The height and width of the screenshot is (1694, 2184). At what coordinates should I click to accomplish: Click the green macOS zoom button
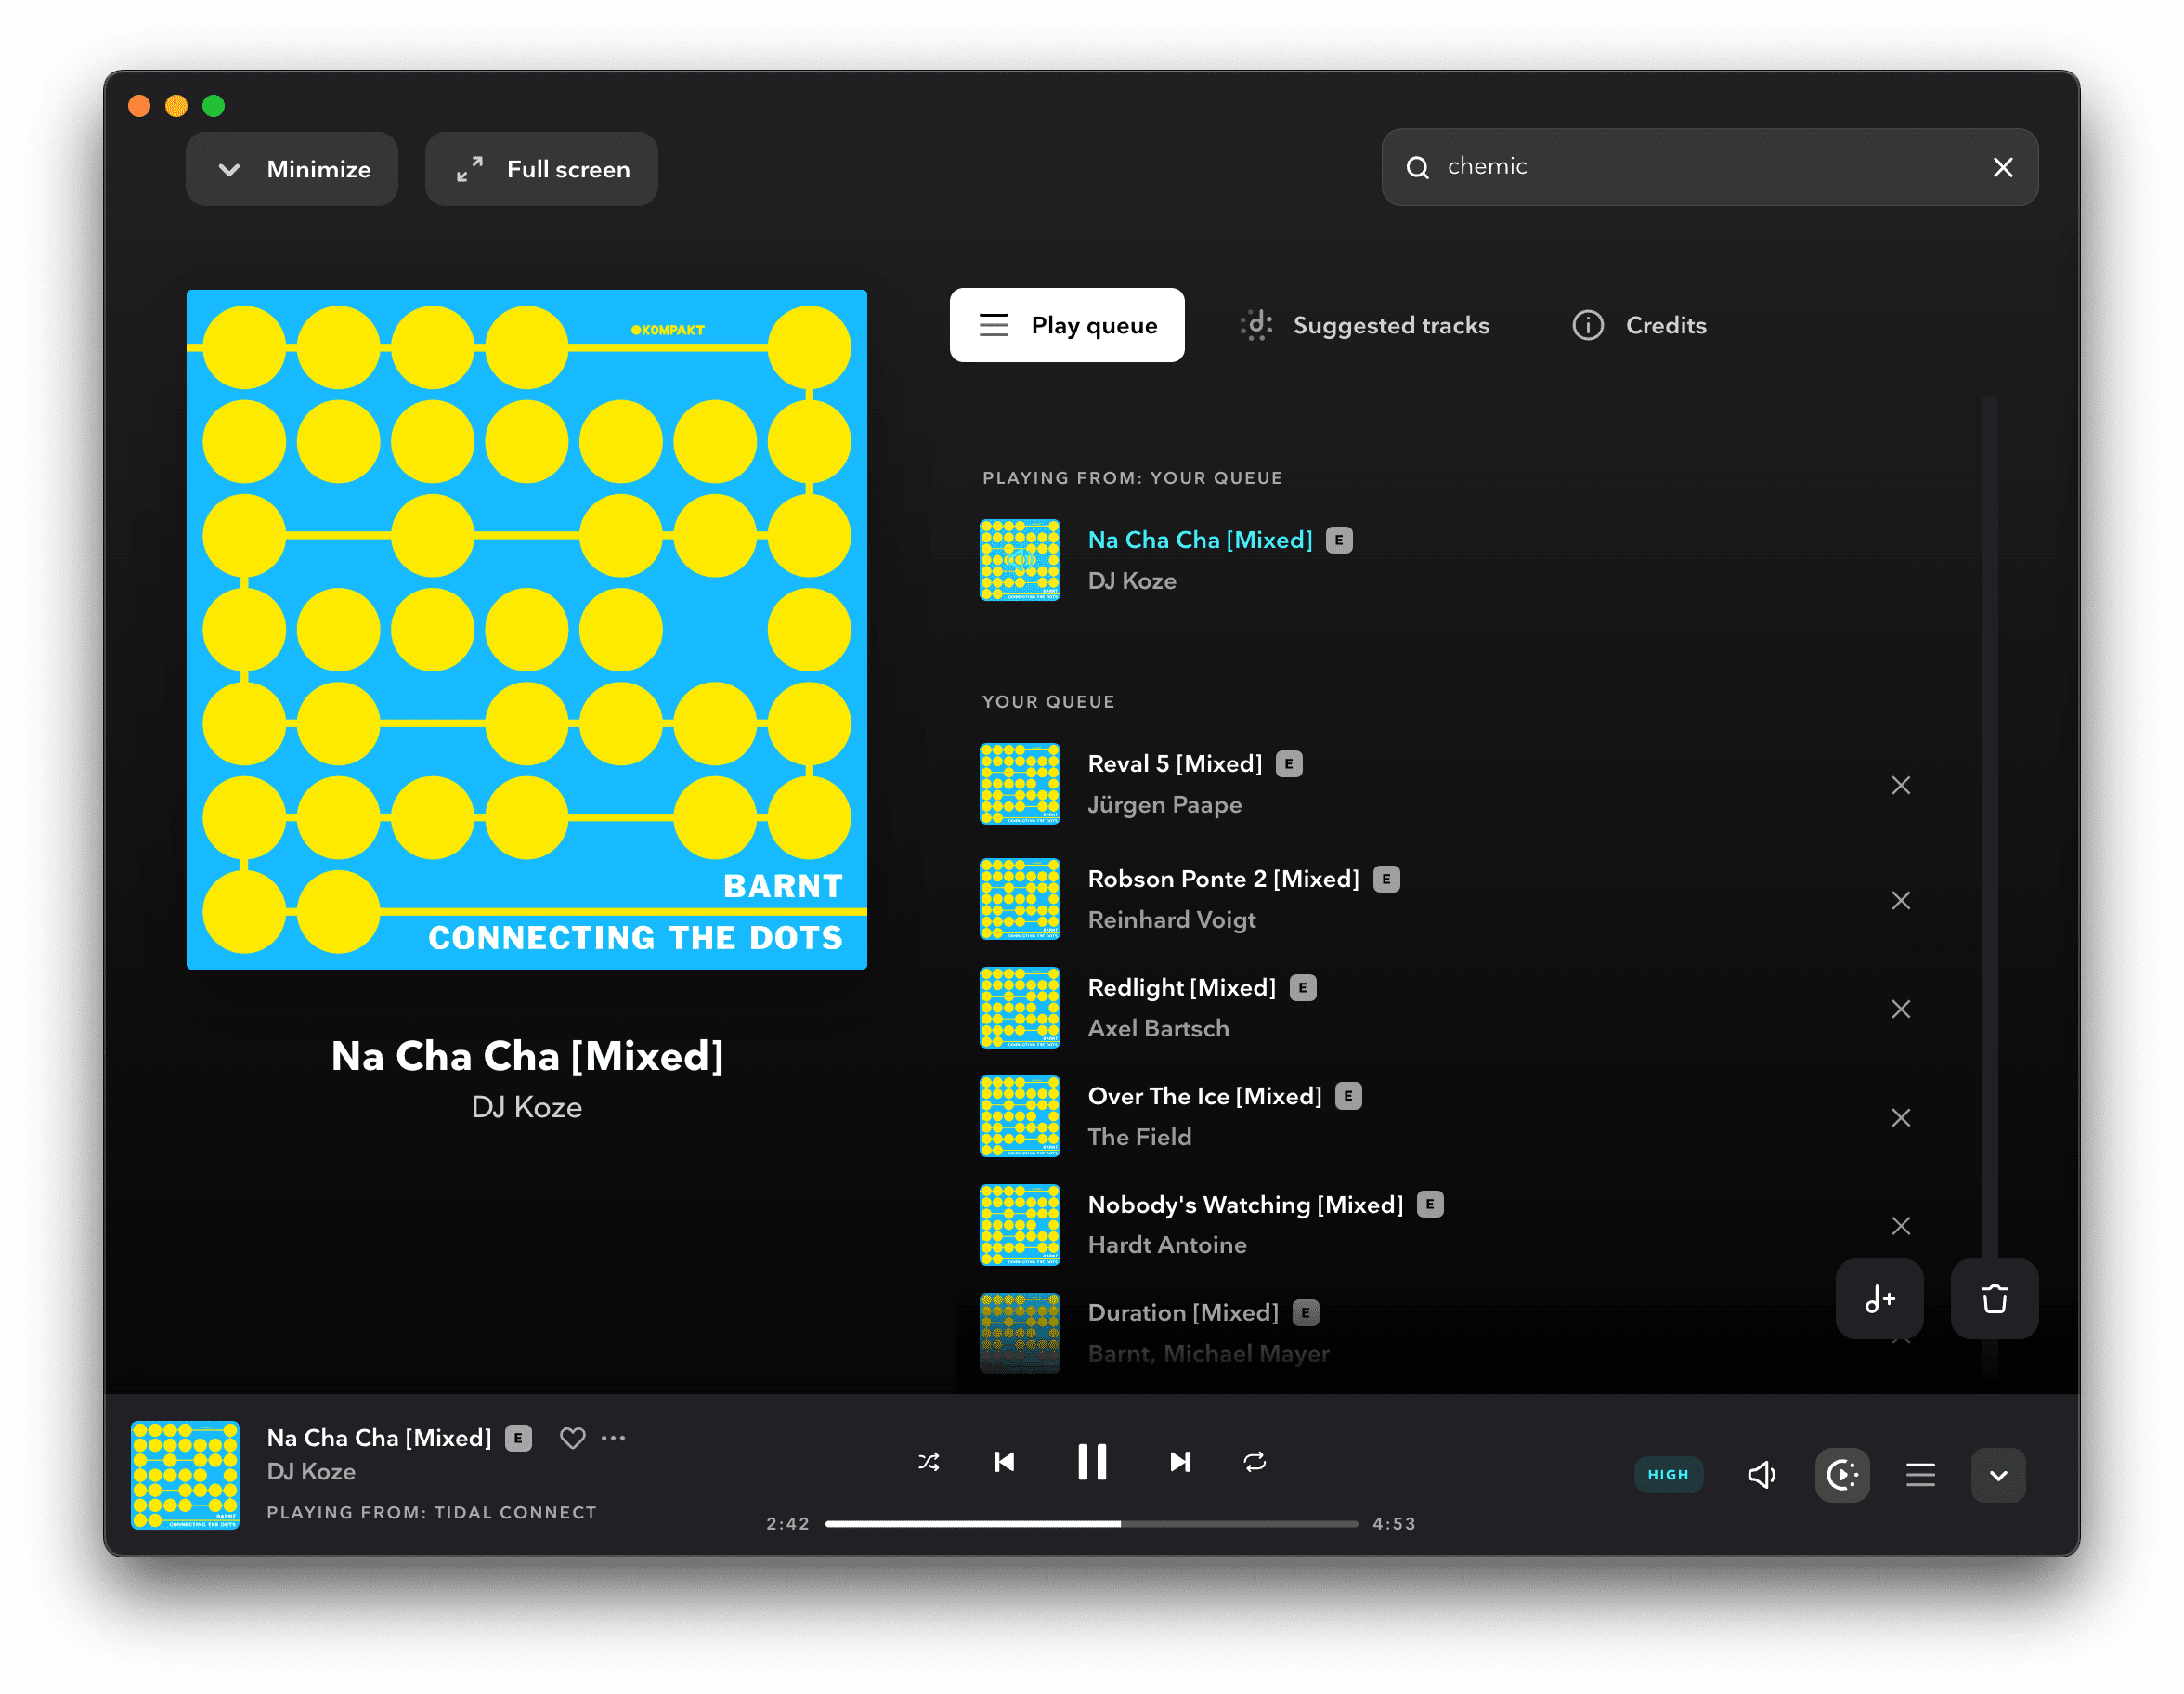(x=214, y=106)
